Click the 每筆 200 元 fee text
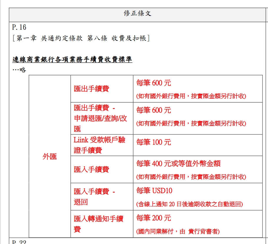Image resolution: width=268 pixels, height=244 pixels. (154, 218)
